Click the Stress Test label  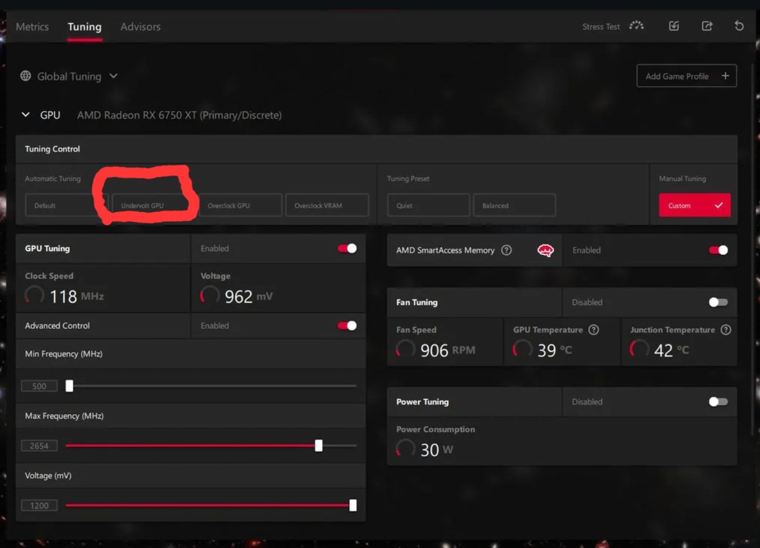601,26
